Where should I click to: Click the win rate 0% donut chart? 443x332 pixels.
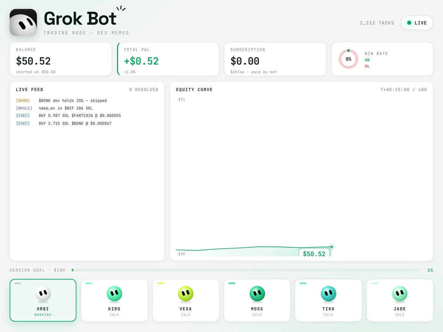348,59
